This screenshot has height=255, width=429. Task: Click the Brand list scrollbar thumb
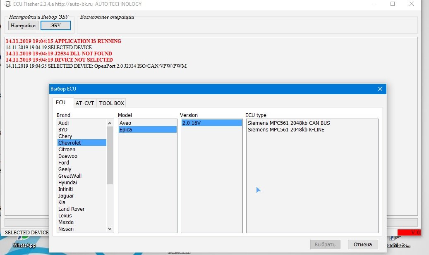point(110,155)
